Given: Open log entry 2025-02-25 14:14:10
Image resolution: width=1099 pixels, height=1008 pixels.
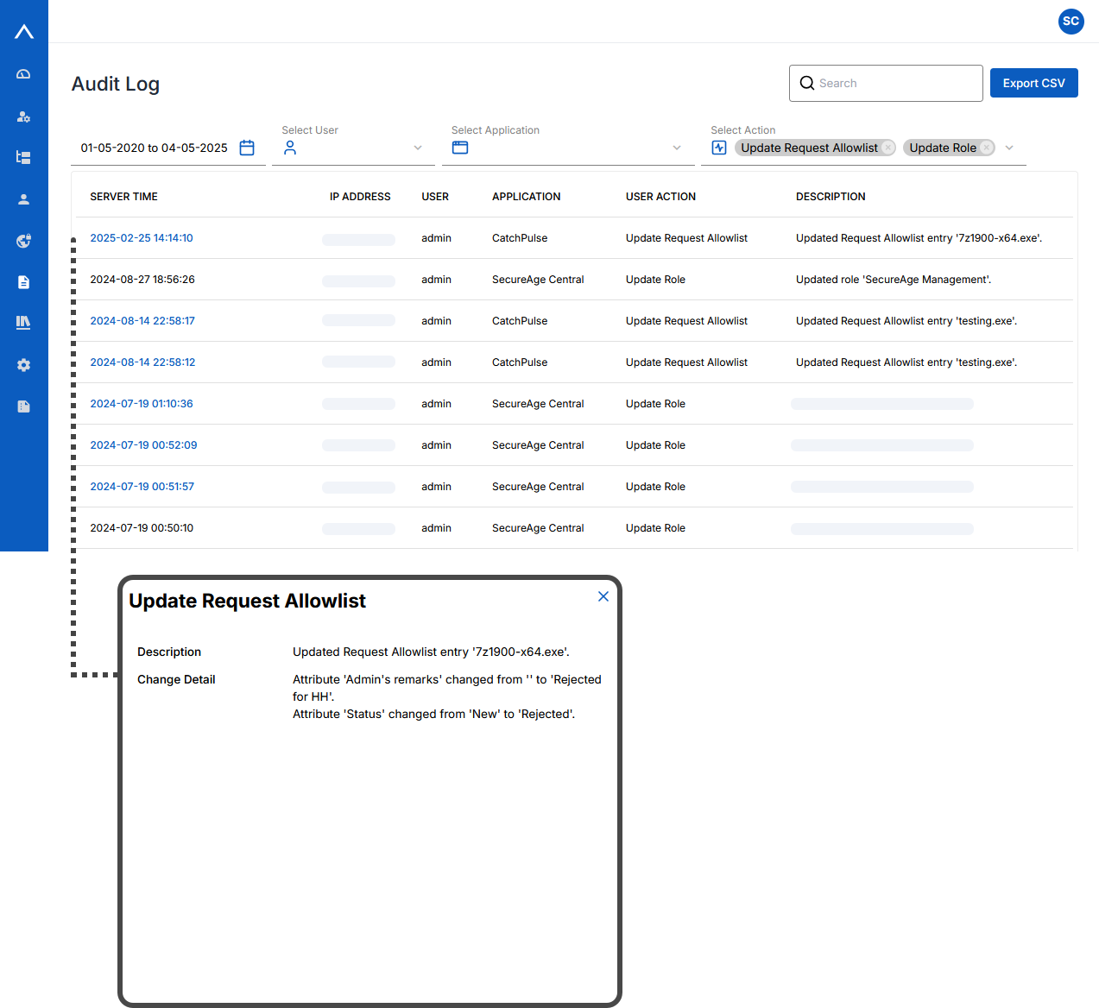Looking at the screenshot, I should pyautogui.click(x=142, y=238).
